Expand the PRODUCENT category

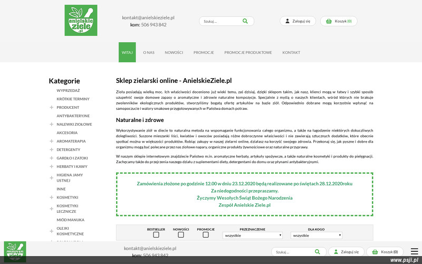(x=51, y=107)
